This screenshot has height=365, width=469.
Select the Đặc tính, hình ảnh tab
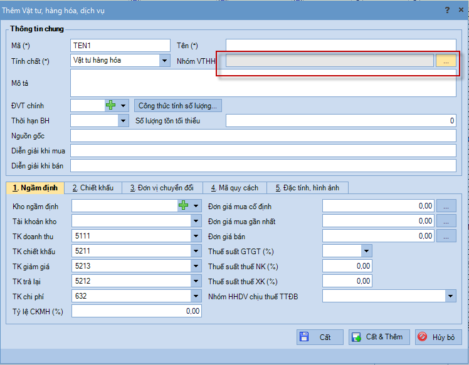coord(307,188)
